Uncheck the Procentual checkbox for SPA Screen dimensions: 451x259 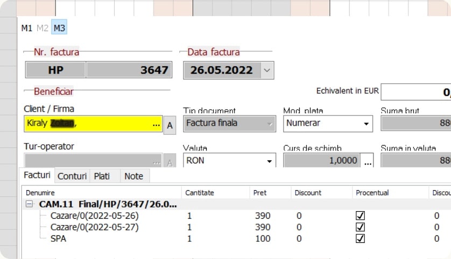361,239
